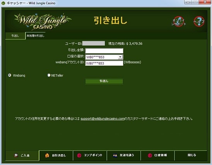
Task: Focus the withdrawal amount input field
Action: [104, 51]
